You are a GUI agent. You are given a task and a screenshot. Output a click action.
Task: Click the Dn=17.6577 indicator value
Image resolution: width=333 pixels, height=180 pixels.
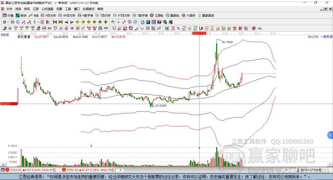point(100,37)
